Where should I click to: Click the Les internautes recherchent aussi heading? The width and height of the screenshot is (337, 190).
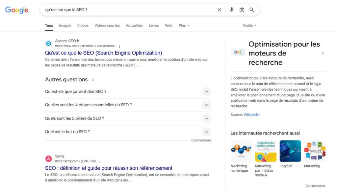(265, 133)
